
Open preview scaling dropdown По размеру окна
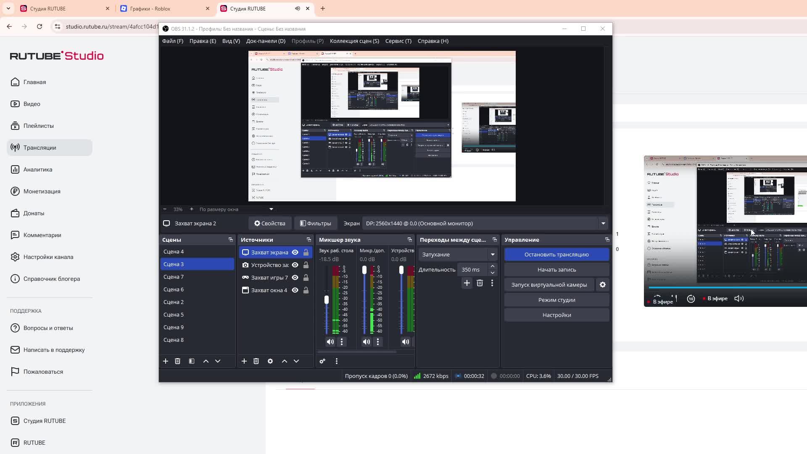(271, 209)
